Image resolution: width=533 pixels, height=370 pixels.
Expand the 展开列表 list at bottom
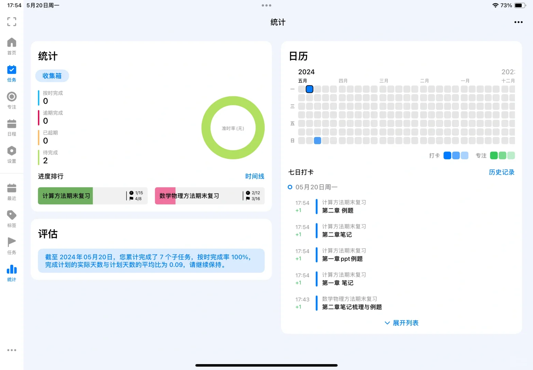point(401,323)
